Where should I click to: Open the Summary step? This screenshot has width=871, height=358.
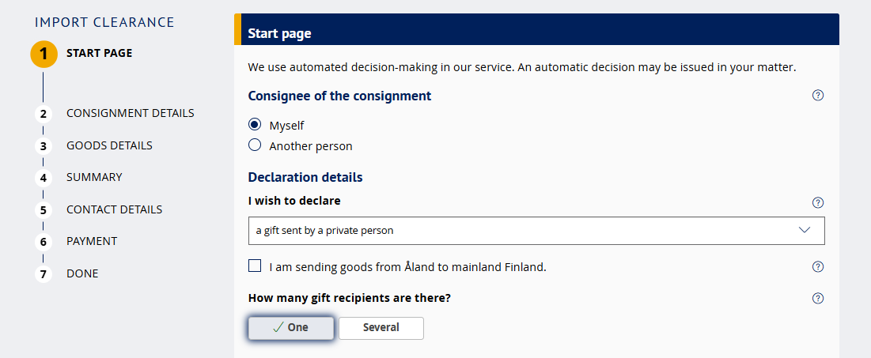tap(94, 177)
